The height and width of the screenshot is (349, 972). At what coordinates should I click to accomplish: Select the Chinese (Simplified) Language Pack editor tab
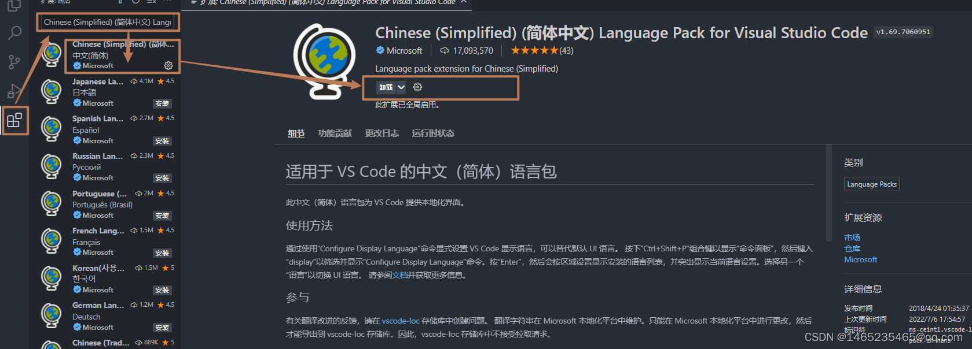[x=327, y=3]
